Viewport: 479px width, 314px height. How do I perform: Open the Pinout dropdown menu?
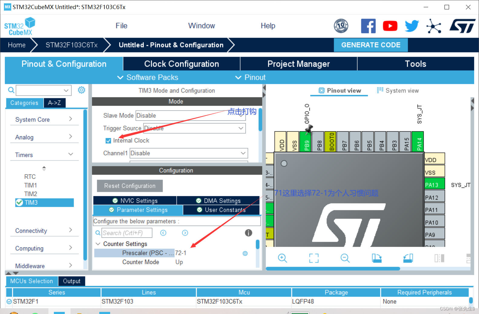(251, 77)
